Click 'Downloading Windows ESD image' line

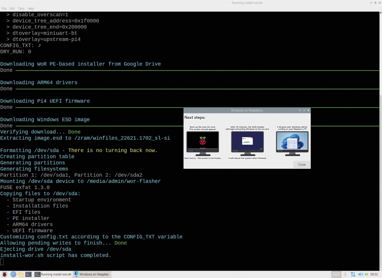[45, 120]
